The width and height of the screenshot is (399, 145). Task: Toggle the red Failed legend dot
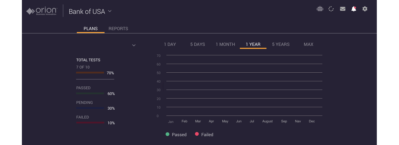tap(197, 134)
